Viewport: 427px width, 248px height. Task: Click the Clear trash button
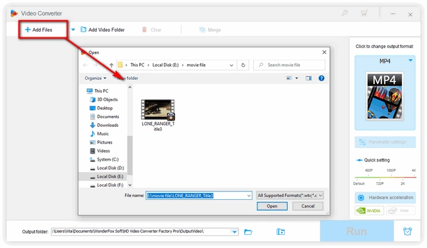tap(152, 30)
